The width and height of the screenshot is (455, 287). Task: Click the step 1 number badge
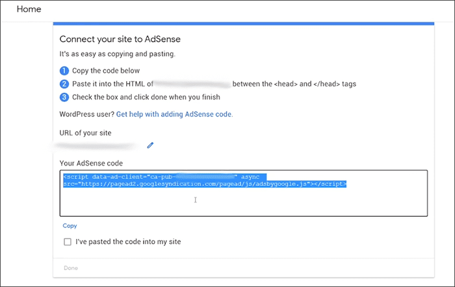(64, 71)
